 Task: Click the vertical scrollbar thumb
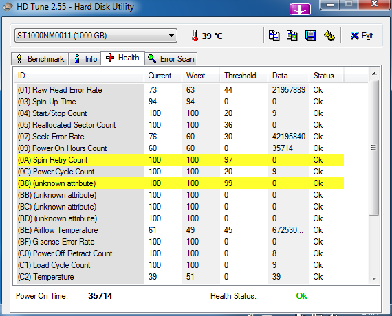pyautogui.click(x=374, y=148)
